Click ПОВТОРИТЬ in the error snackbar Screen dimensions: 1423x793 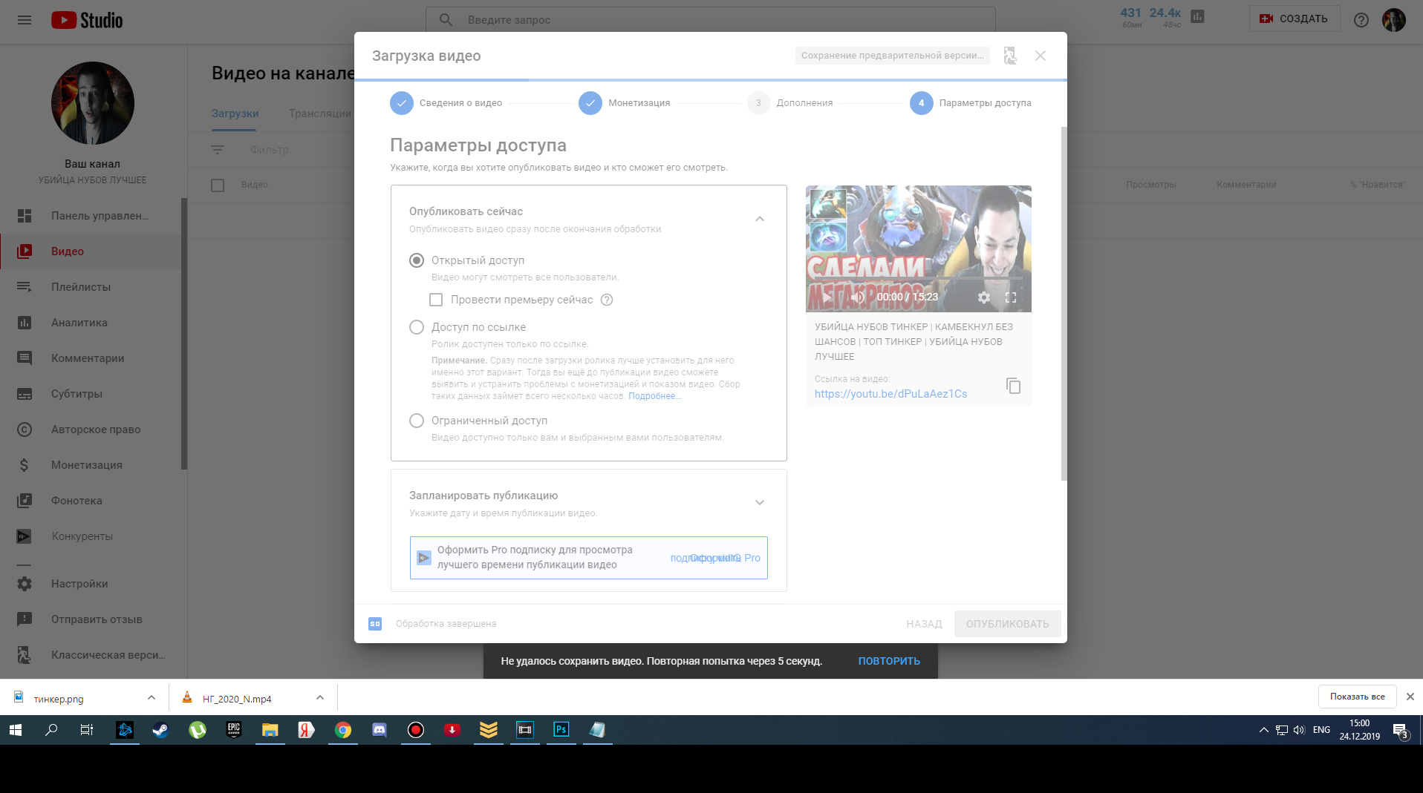[x=889, y=661]
